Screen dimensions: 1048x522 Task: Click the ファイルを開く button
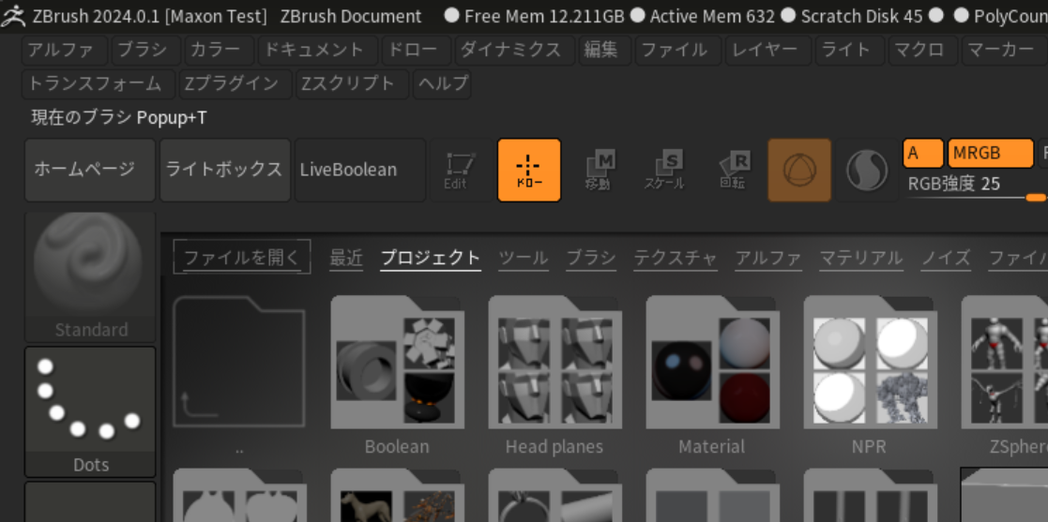[242, 257]
